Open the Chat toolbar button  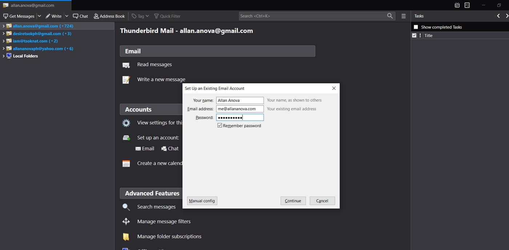80,16
